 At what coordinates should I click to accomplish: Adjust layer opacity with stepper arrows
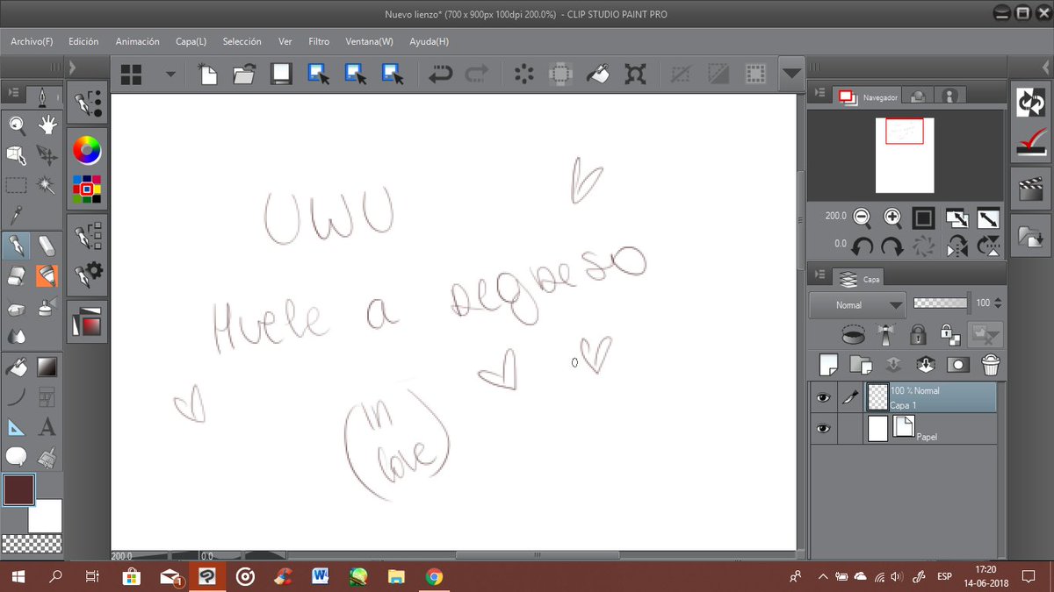click(x=997, y=303)
